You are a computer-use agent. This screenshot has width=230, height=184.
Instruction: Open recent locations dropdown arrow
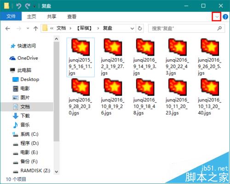(x=28, y=29)
